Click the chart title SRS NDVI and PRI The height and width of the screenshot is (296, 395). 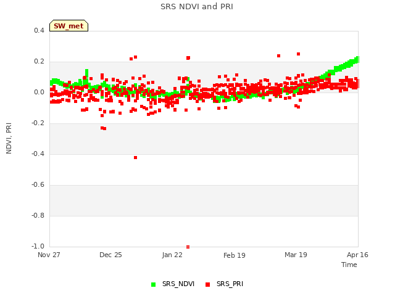point(197,7)
